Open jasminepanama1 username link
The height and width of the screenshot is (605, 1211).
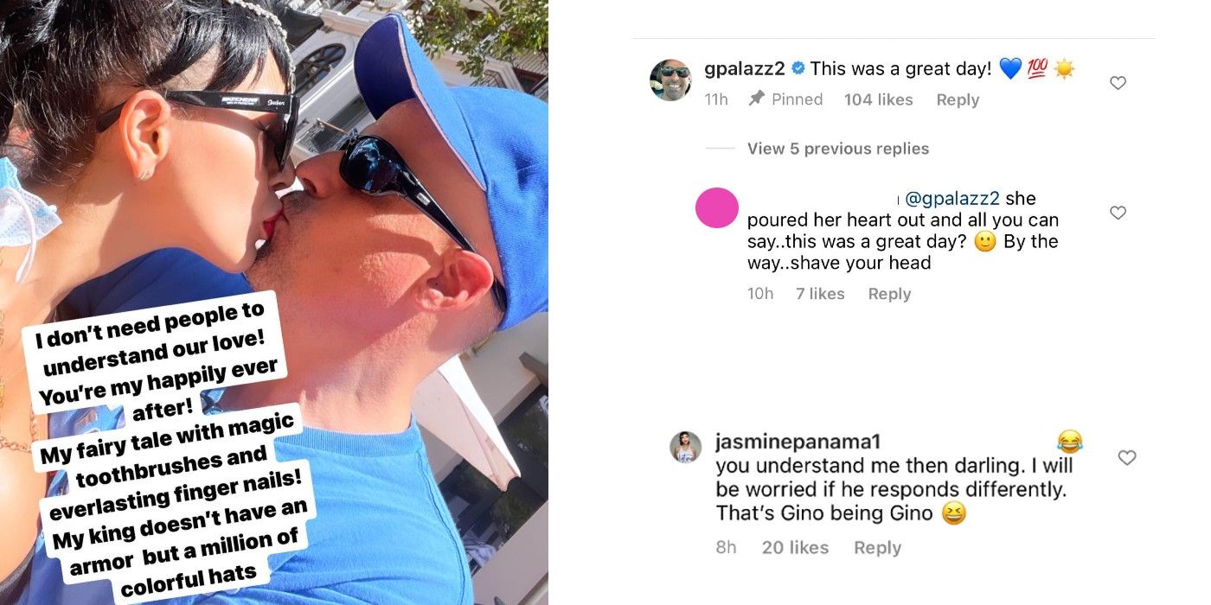pyautogui.click(x=798, y=442)
